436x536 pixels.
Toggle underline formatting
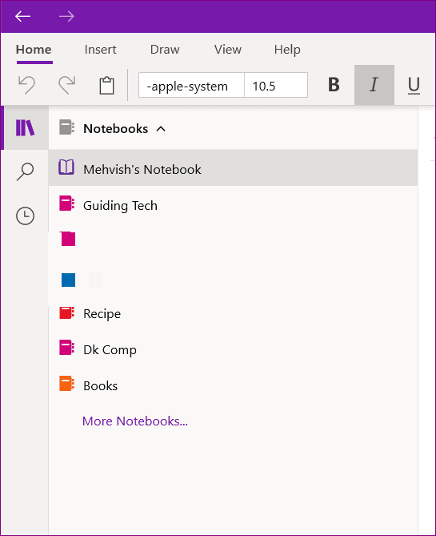point(414,85)
